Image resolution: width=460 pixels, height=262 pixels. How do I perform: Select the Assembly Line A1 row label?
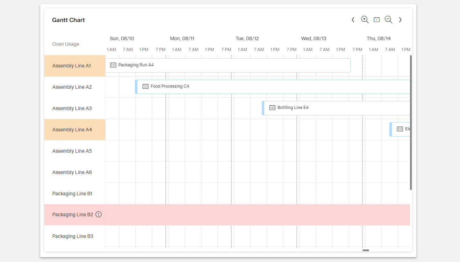[x=72, y=65]
